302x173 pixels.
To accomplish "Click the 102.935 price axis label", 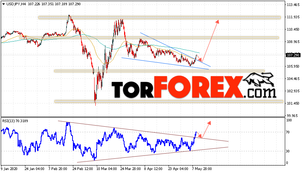I will tap(293, 91).
